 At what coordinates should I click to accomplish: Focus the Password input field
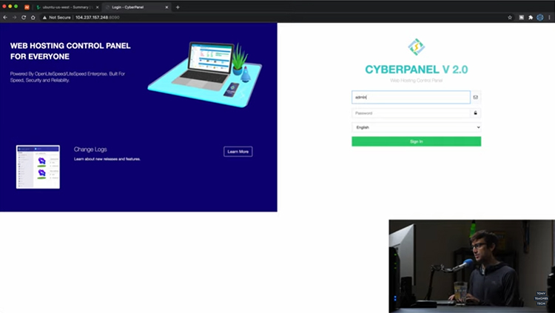click(411, 113)
